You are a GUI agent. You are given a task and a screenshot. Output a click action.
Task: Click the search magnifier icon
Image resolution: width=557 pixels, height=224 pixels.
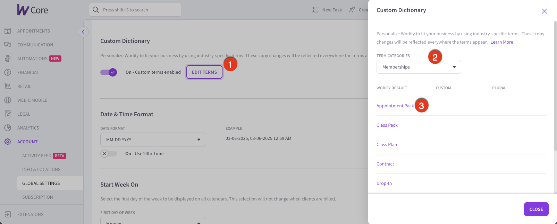coord(96,10)
